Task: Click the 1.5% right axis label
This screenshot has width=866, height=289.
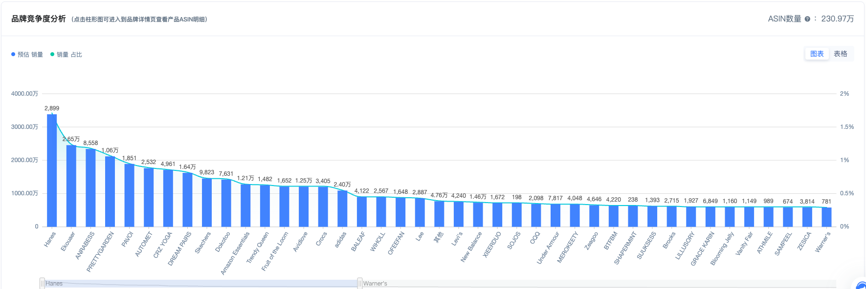Action: coord(847,127)
